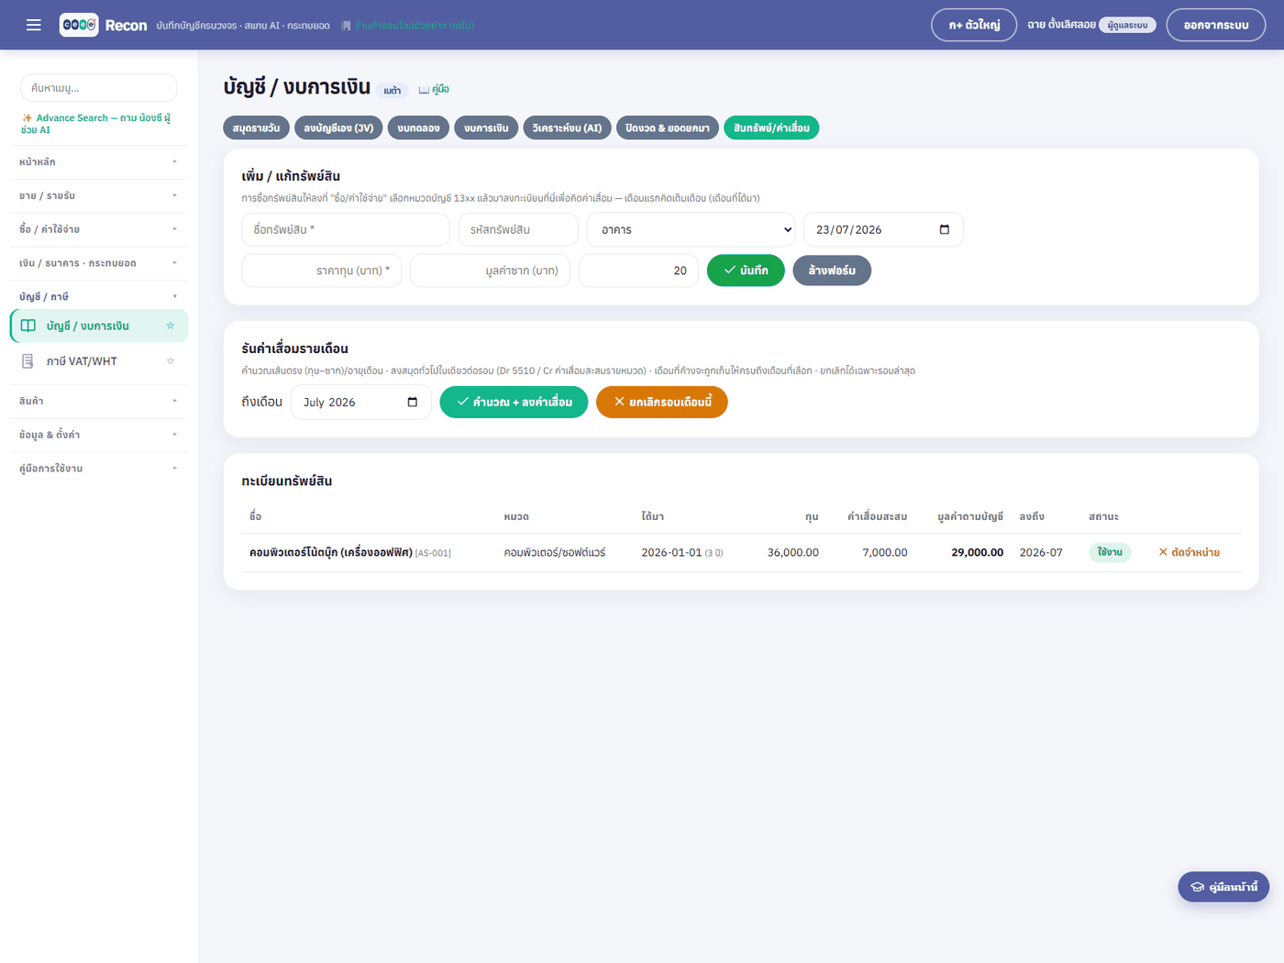Expand the ข้อมูล & ตั้งค่า sidebar section
1284x963 pixels.
pyautogui.click(x=98, y=435)
